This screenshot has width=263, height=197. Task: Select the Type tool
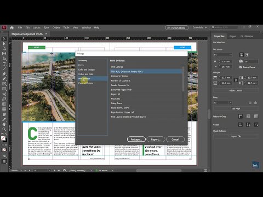click(4, 64)
